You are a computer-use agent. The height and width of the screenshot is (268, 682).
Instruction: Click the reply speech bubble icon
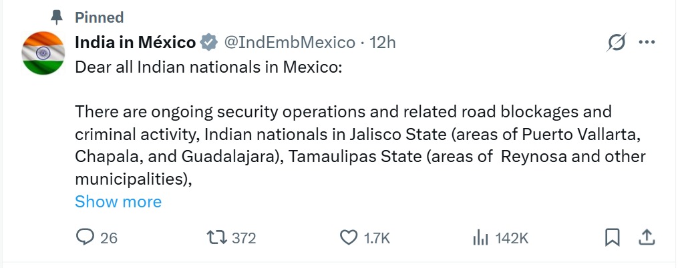tap(85, 237)
